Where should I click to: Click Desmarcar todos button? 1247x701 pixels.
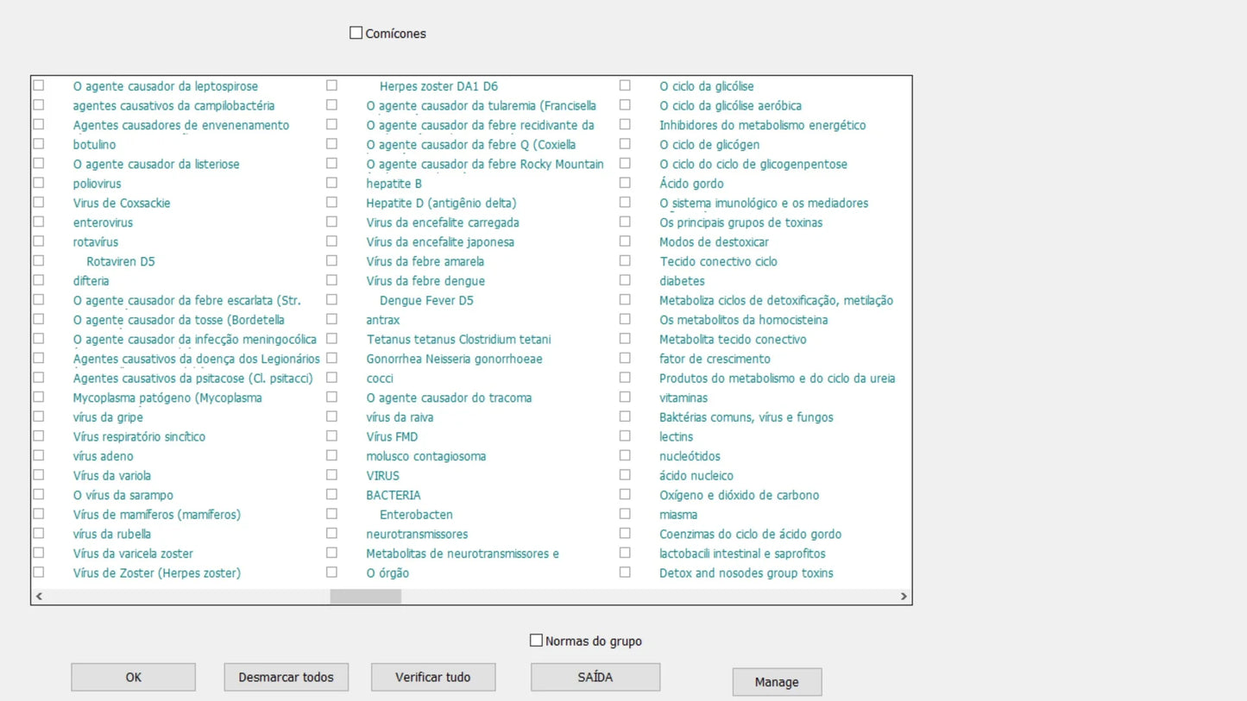point(286,677)
